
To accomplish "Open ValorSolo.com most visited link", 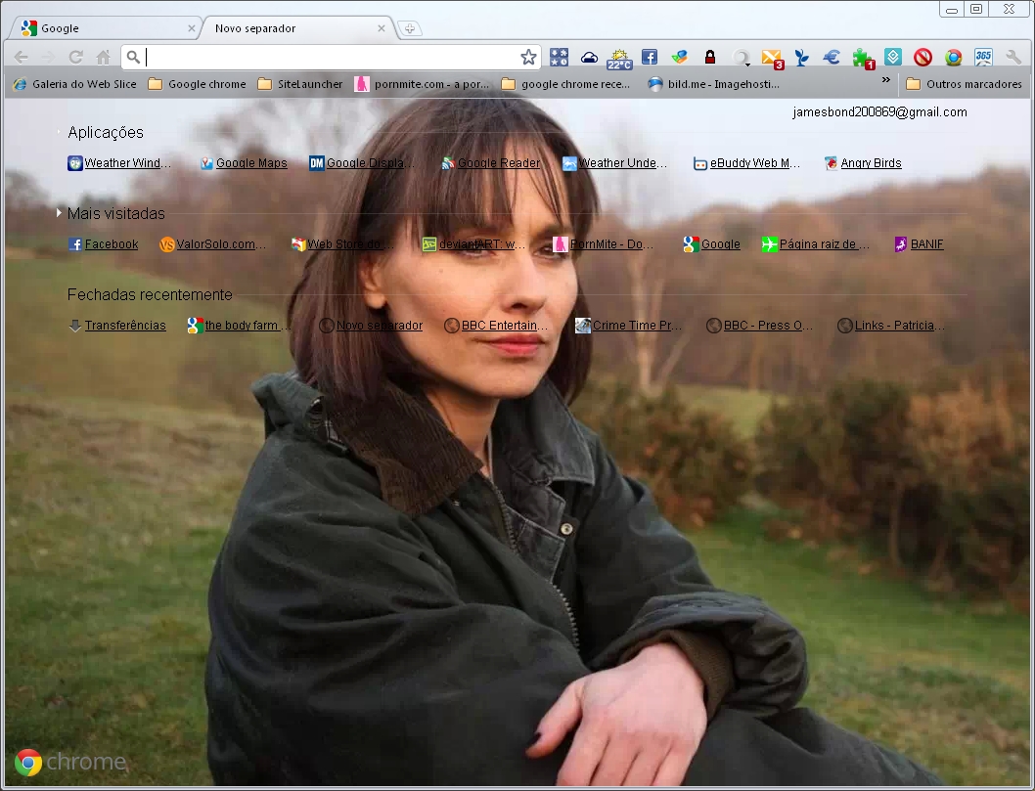I will (212, 244).
